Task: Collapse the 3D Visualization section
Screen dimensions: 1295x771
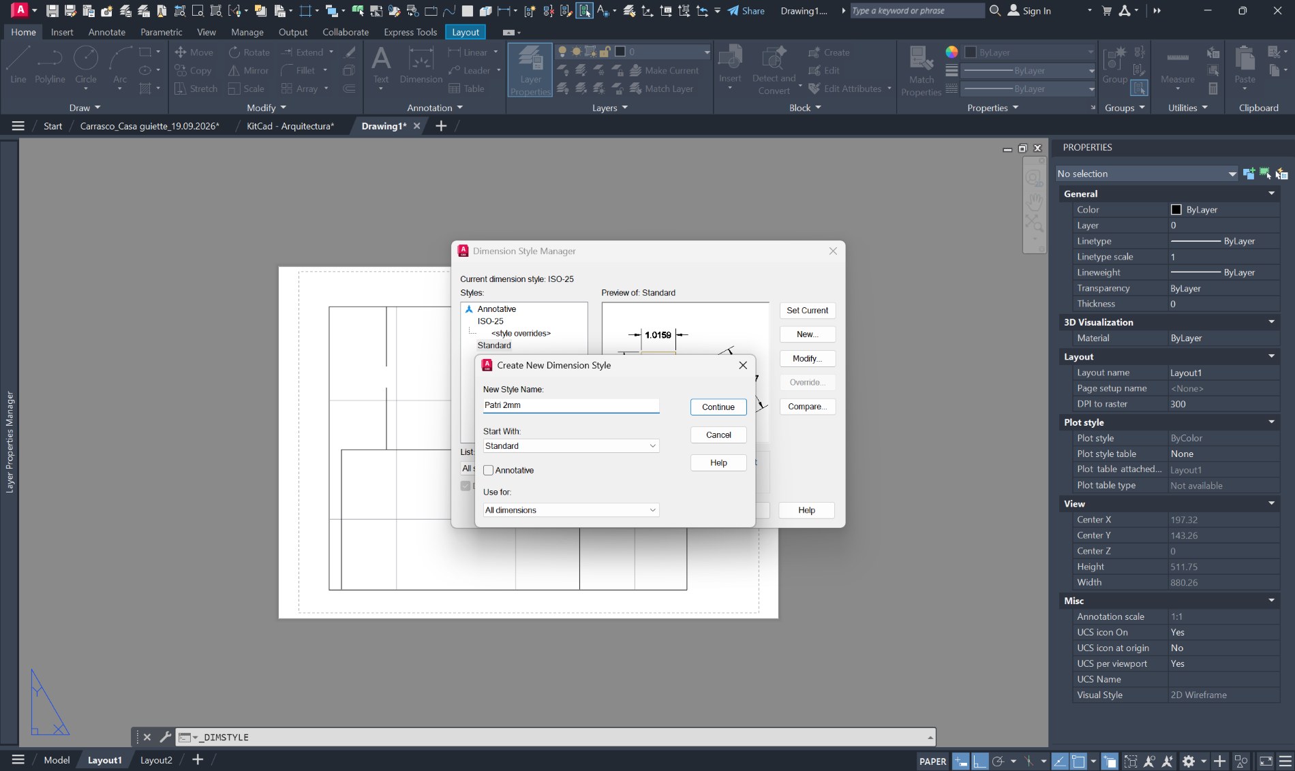Action: pyautogui.click(x=1271, y=321)
